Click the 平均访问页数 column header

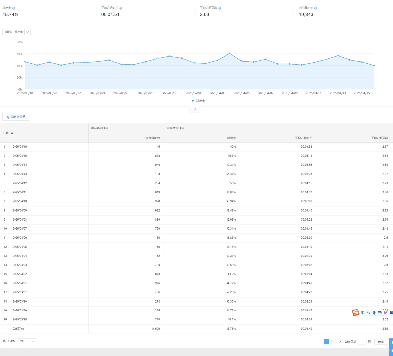(379, 138)
